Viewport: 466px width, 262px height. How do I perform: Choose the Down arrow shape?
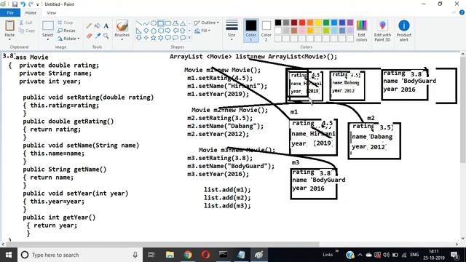pos(139,38)
